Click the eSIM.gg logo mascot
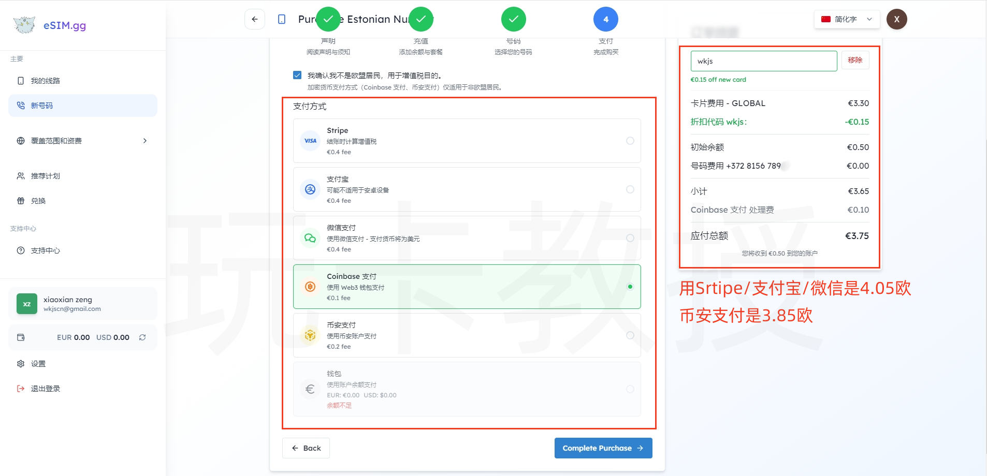Screen dimensions: 987x476 [24, 25]
